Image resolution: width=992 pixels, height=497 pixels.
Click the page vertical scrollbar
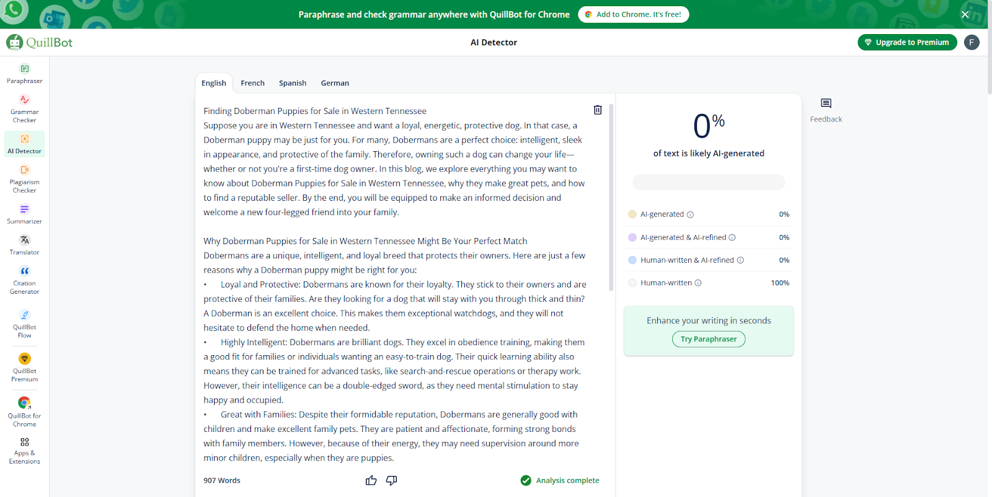pos(990,47)
